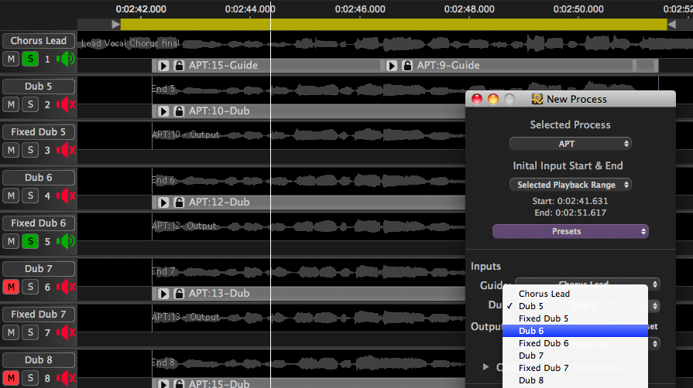
Task: Click the green speaker icon on Chorus Lead
Action: (x=66, y=59)
